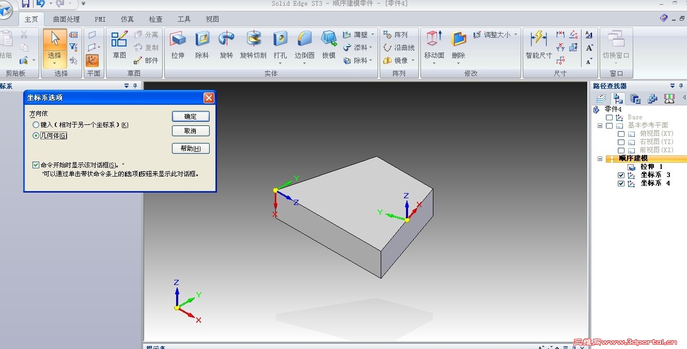Open the 仿真 ribbon tab
Viewport: 687px width, 349px height.
pos(127,19)
